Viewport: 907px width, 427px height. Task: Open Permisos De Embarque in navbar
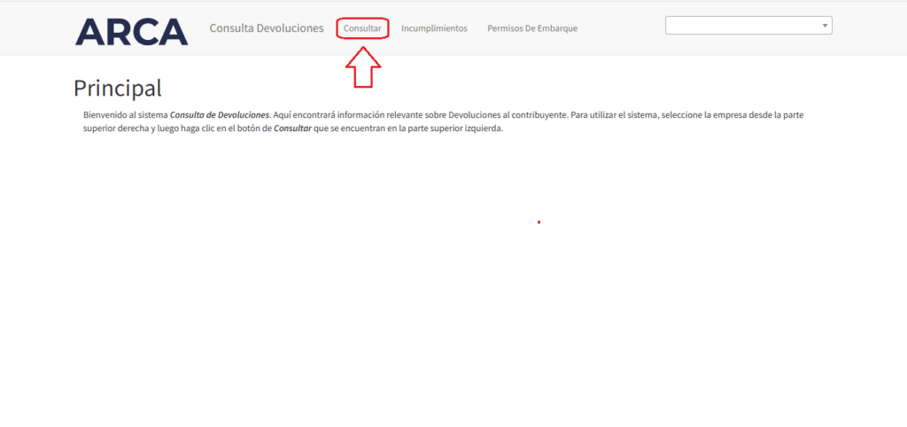tap(532, 28)
